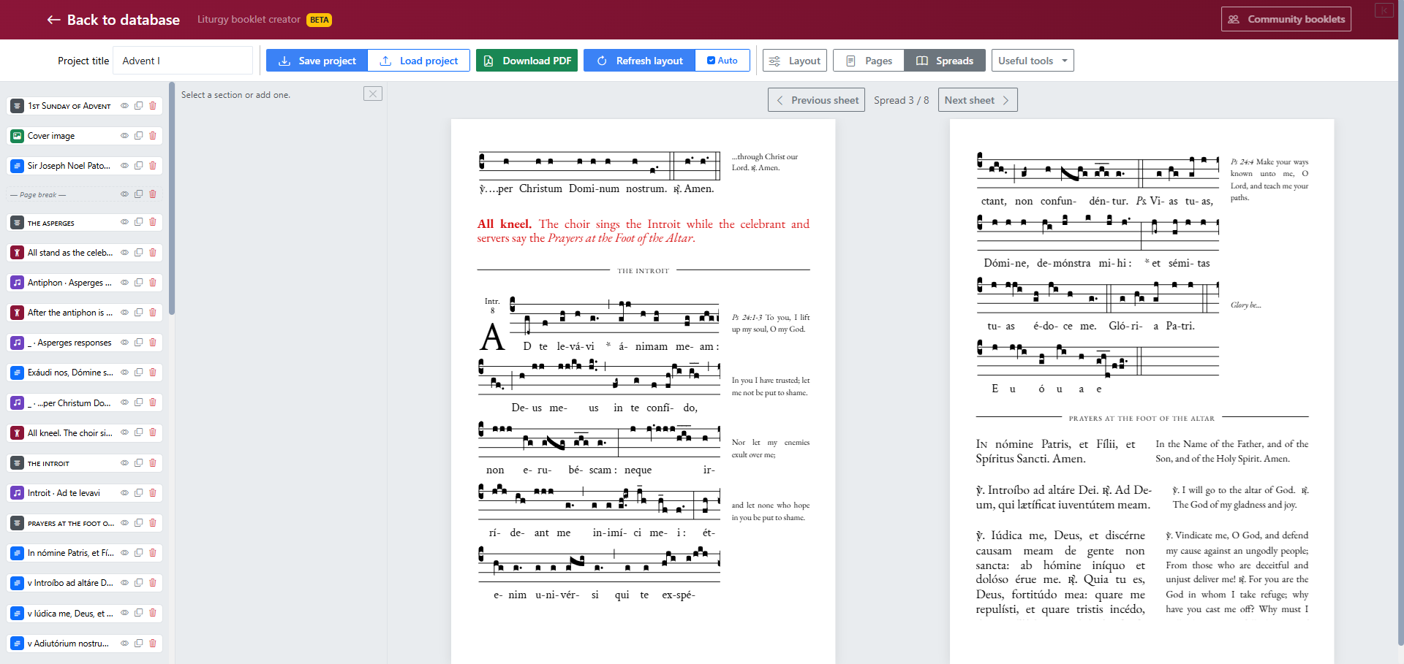Click the music note icon on Antiphon Asperges item
This screenshot has height=664, width=1404.
pos(17,283)
